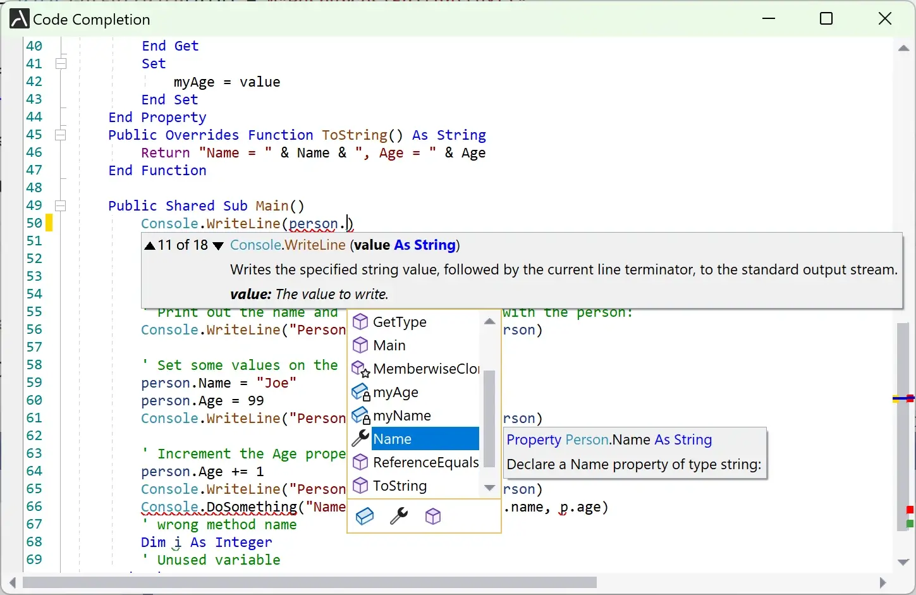Click the wrench icon beside Name property
The height and width of the screenshot is (595, 916).
[x=359, y=438]
